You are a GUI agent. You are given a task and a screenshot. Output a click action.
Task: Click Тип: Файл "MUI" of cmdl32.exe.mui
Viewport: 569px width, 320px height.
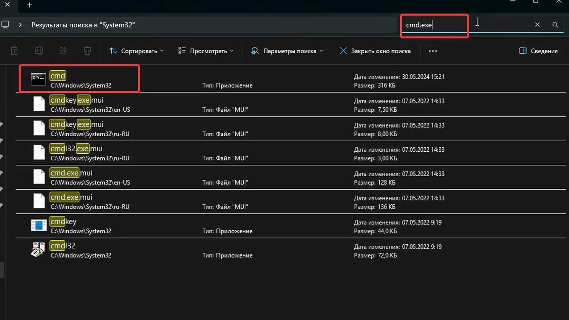coord(225,158)
